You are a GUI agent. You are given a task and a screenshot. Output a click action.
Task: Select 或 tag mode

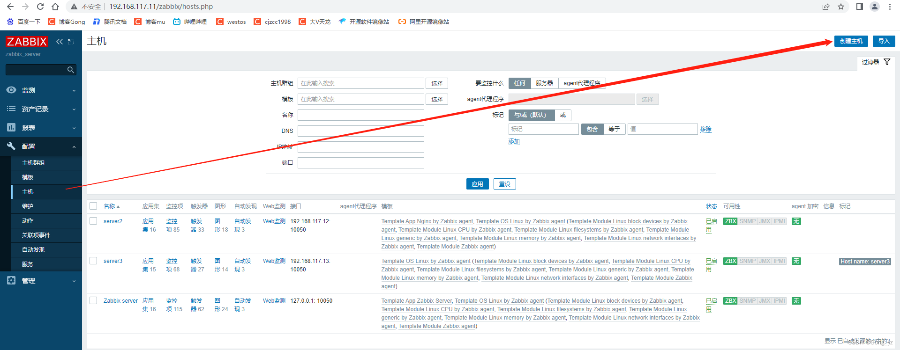click(563, 115)
